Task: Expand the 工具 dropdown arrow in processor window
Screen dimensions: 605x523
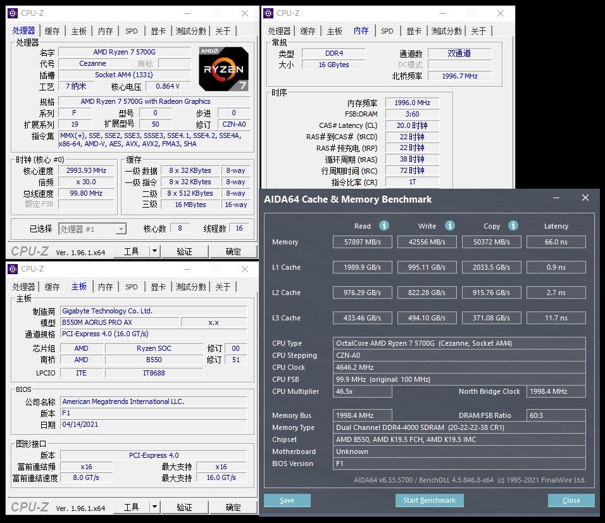Action: click(154, 251)
